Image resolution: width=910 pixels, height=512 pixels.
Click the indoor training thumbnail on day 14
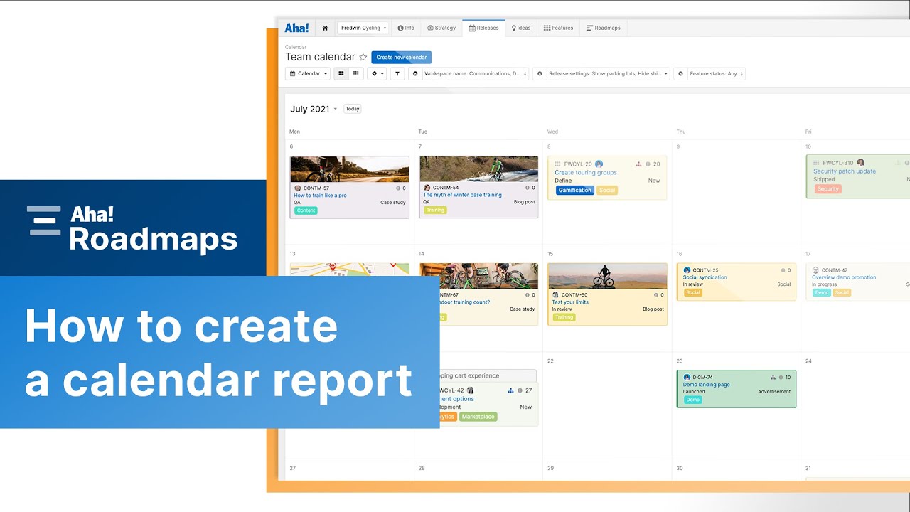(x=478, y=276)
